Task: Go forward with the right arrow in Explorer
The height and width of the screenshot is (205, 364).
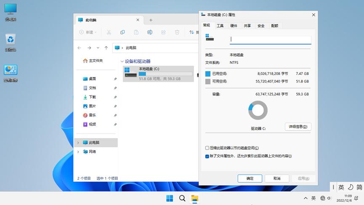Action: (89, 48)
